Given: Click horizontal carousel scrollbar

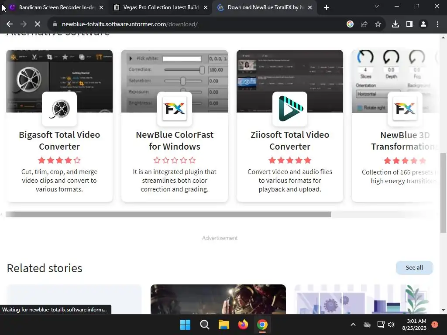Looking at the screenshot, I should click(x=168, y=214).
